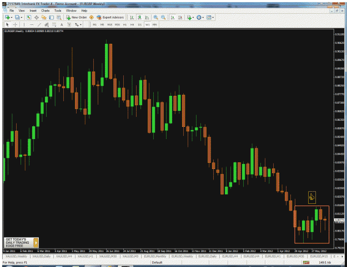Open the View menu

[x=22, y=11]
